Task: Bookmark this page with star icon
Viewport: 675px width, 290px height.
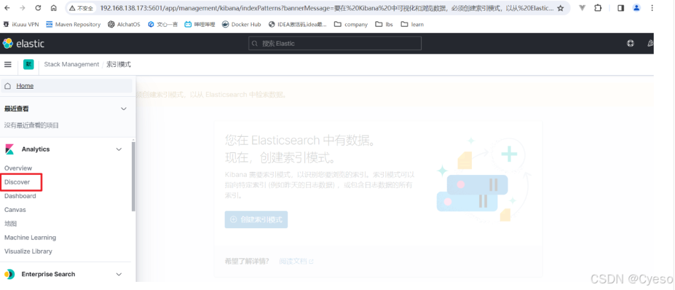Action: pos(560,8)
